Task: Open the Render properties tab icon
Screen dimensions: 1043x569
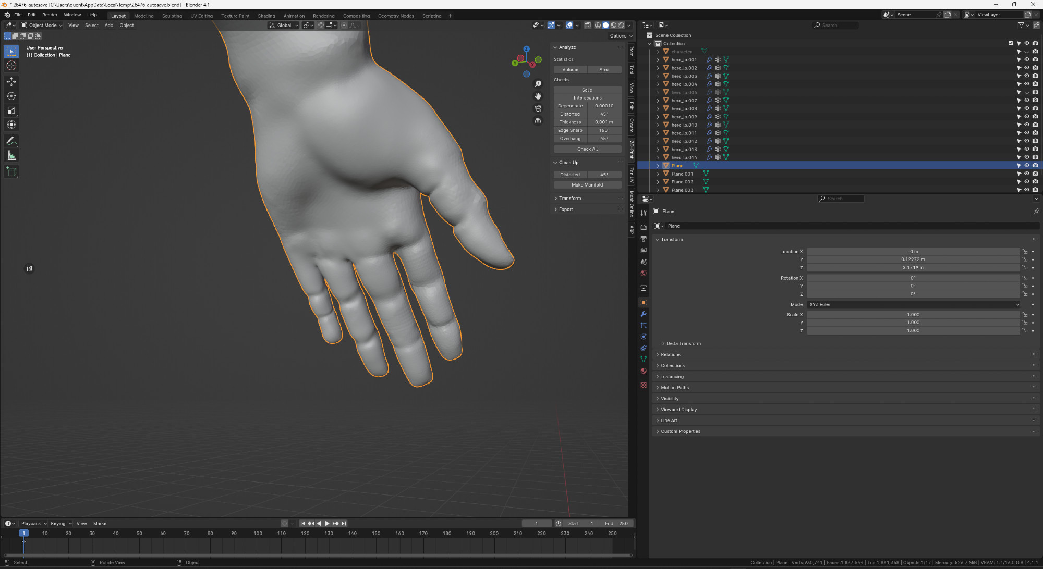Action: pos(644,227)
